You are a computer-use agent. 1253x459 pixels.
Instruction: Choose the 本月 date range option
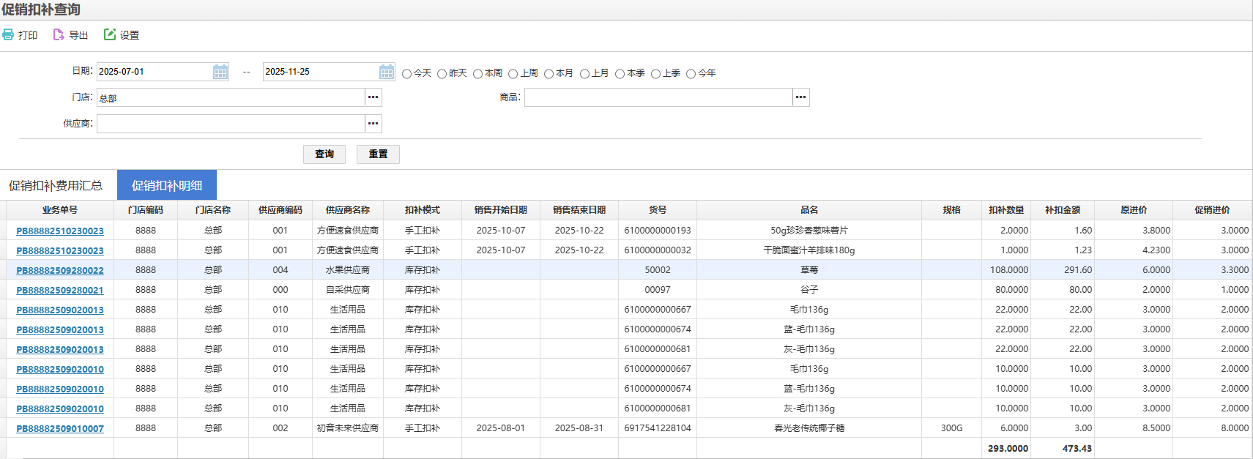pos(549,74)
